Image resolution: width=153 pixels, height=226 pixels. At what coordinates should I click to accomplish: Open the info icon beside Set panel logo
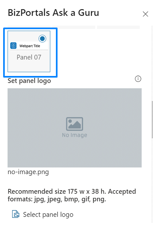click(138, 79)
